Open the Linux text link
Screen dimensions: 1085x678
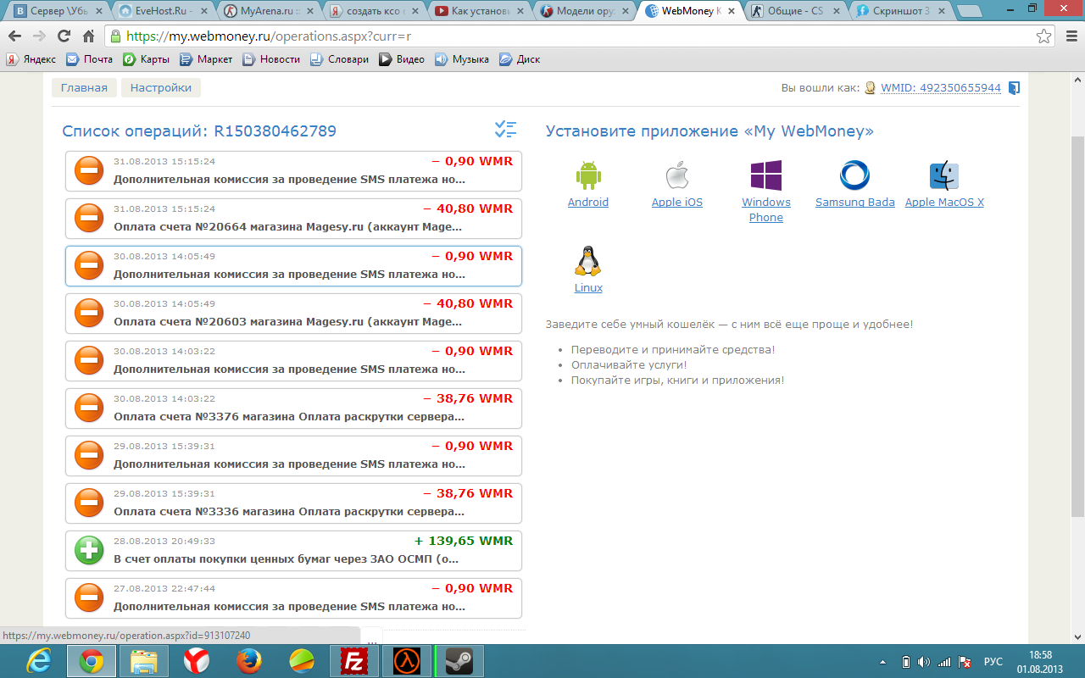588,288
